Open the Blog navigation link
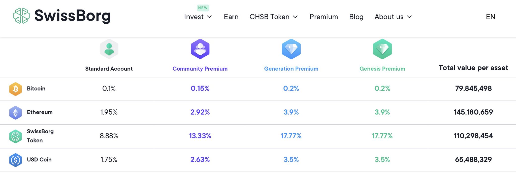Screen dimensions: 516x174 click(356, 17)
